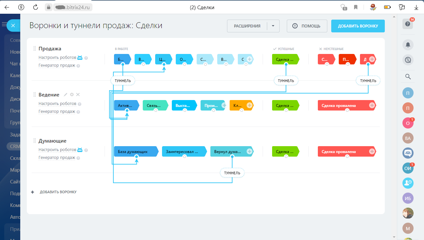Open group chat icon in sidebar
This screenshot has width=424, height=240.
(x=408, y=153)
